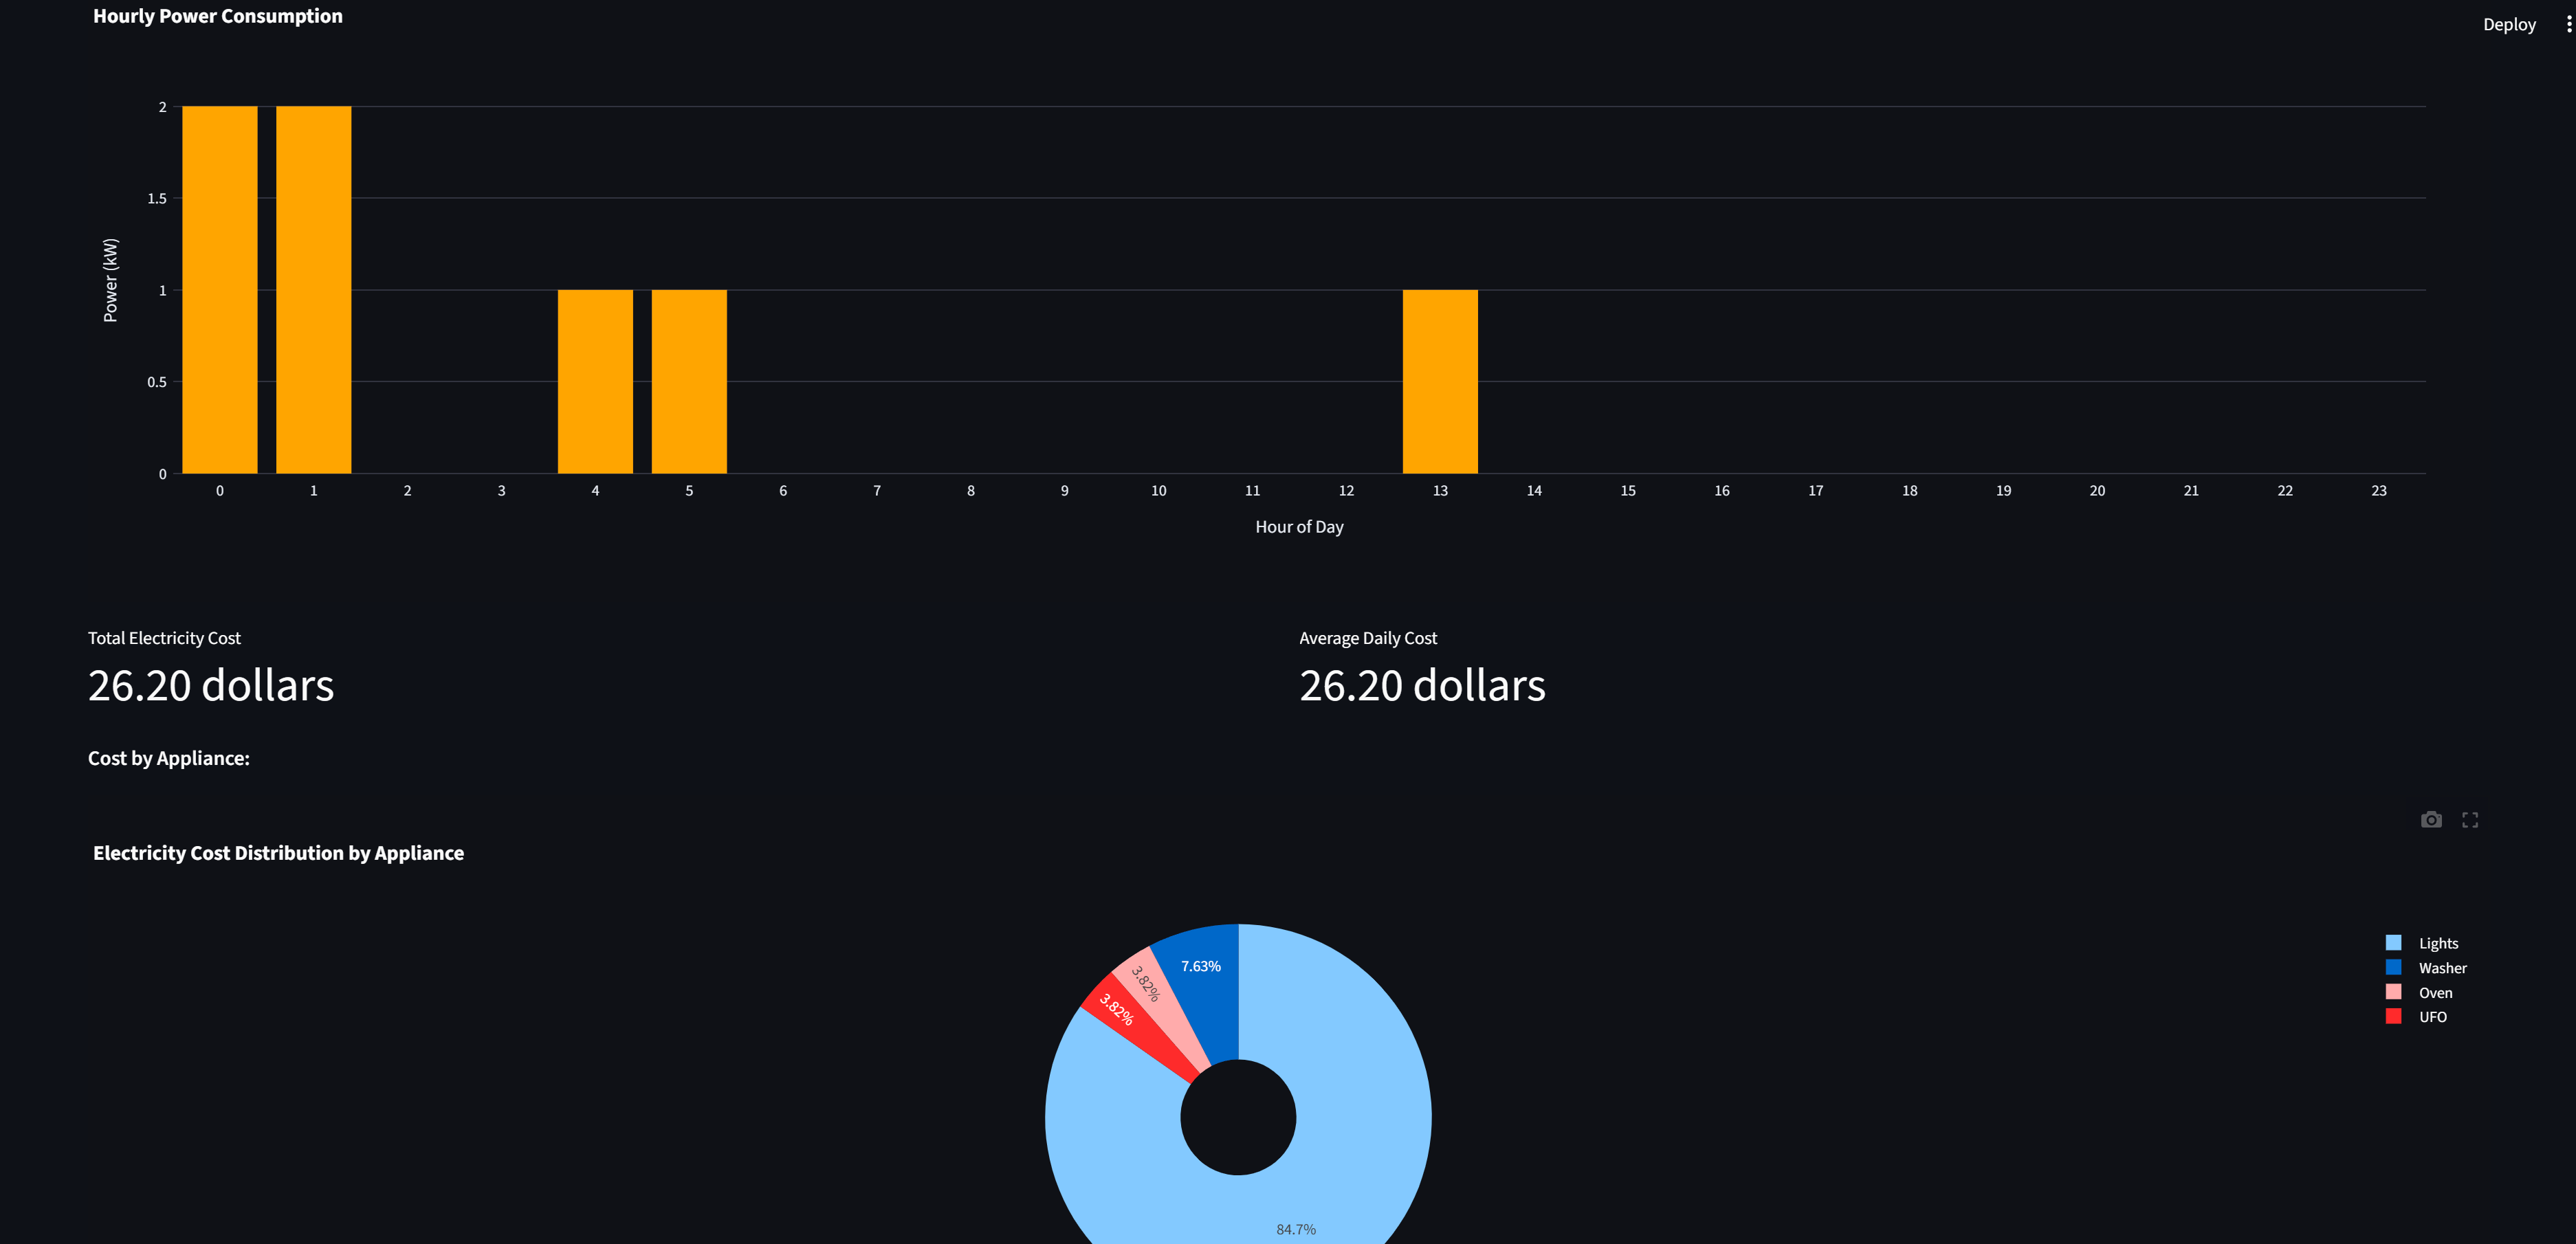This screenshot has height=1244, width=2576.
Task: Hide Washer via its legend label
Action: coord(2442,968)
